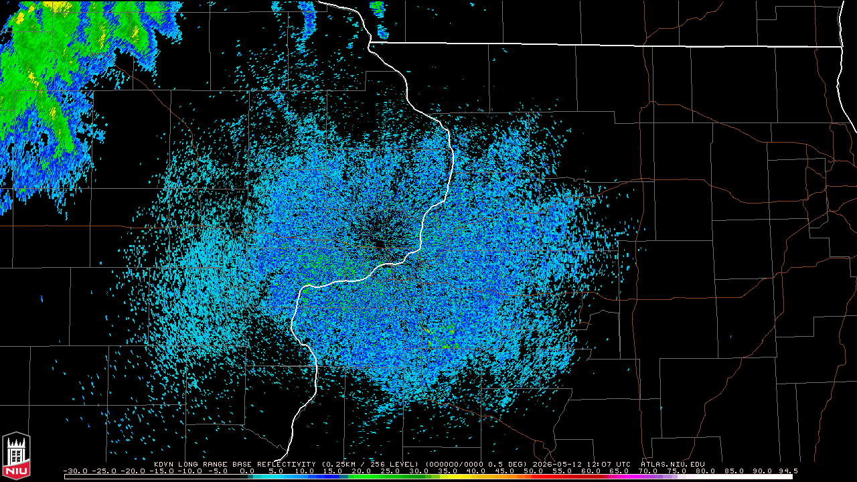Click the KDVN LONG RANGE BASE REFLECTIVITY title
The width and height of the screenshot is (857, 482).
(235, 464)
